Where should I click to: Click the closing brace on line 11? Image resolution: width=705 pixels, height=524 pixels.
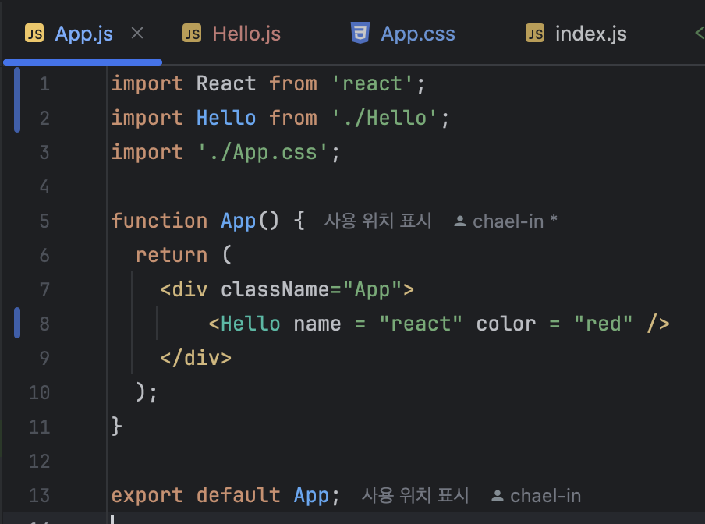tap(116, 426)
